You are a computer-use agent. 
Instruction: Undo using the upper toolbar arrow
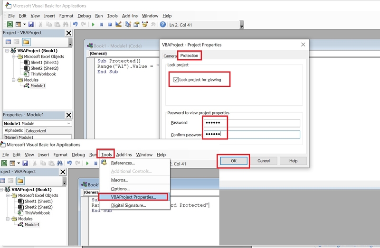[x=76, y=25]
